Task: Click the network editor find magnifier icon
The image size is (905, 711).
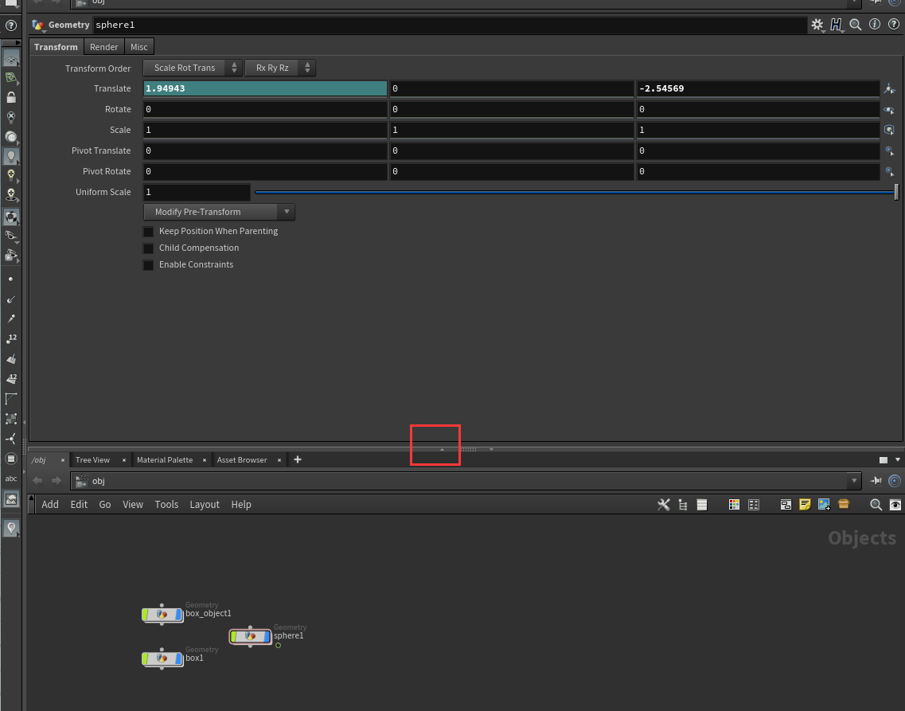Action: (876, 505)
